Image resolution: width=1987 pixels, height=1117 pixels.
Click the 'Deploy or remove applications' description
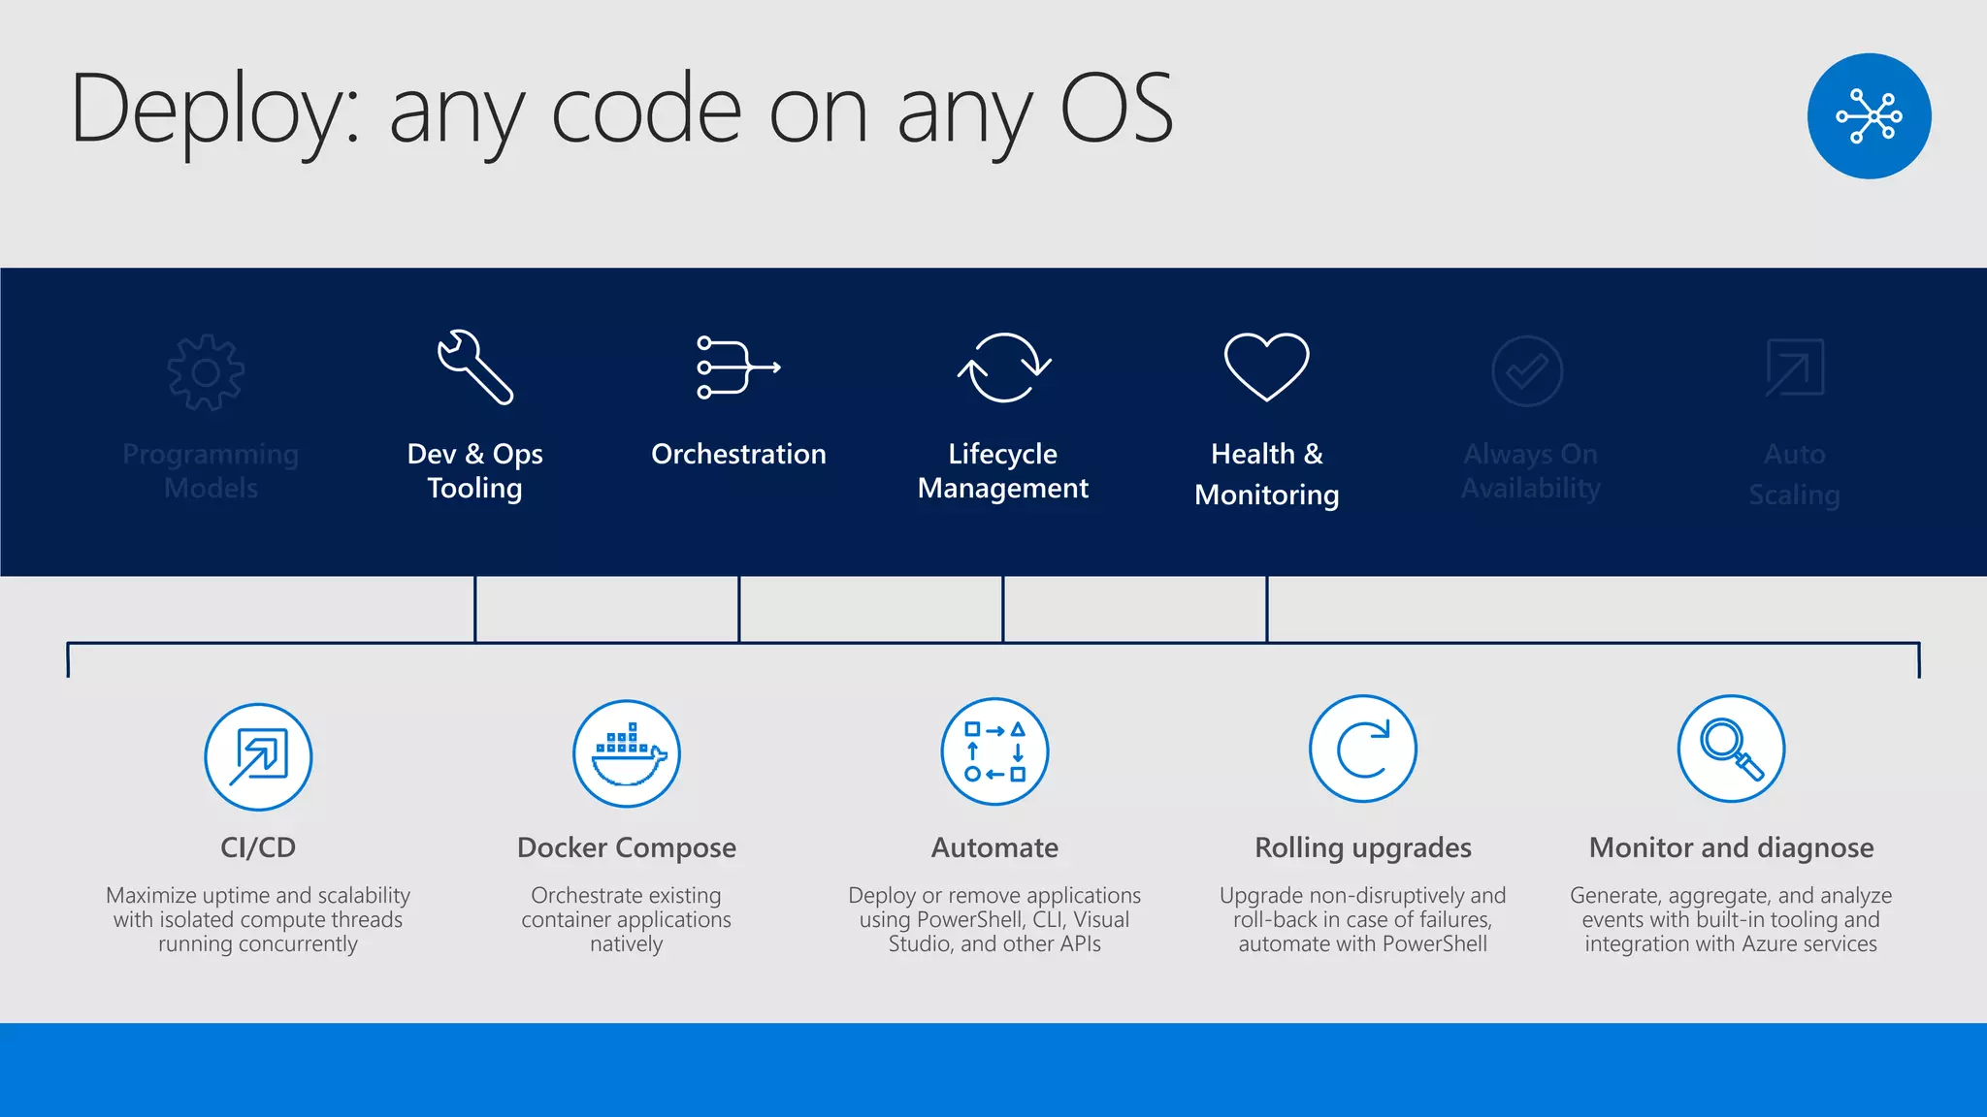[994, 919]
